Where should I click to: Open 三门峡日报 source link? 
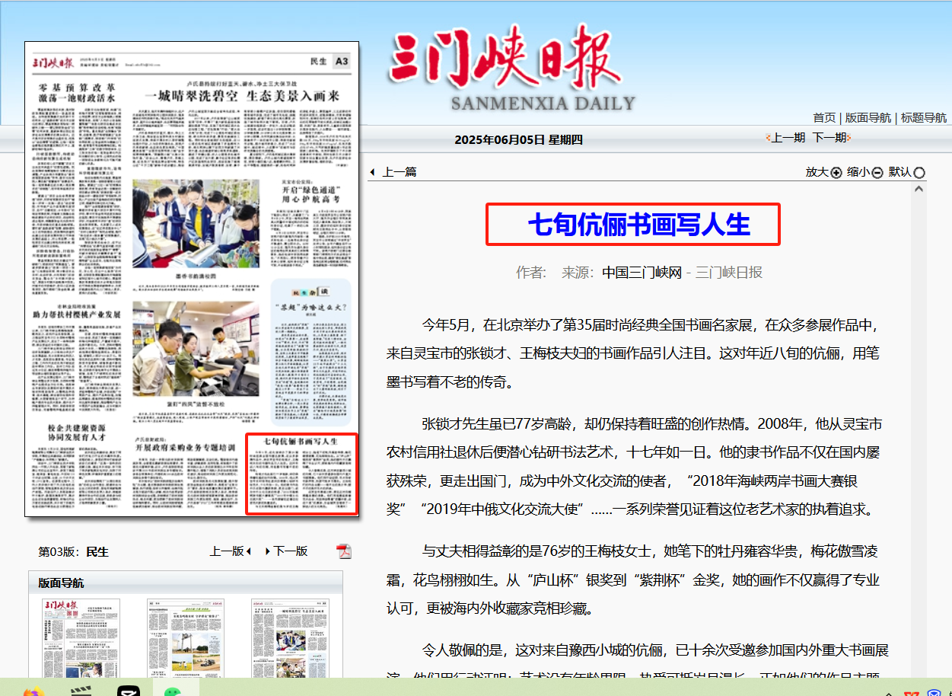729,273
